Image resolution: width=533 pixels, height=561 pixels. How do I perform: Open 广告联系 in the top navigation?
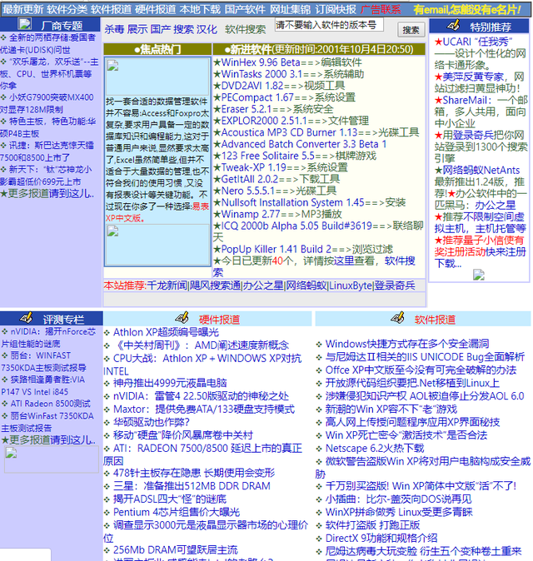[x=381, y=9]
